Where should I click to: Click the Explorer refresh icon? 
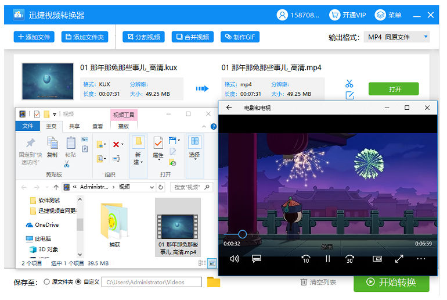click(161, 187)
